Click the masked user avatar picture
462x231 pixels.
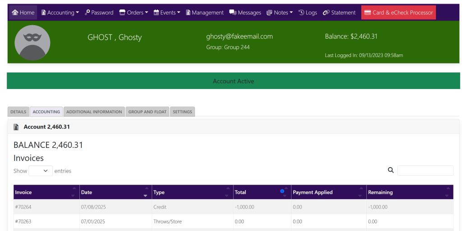[x=32, y=43]
